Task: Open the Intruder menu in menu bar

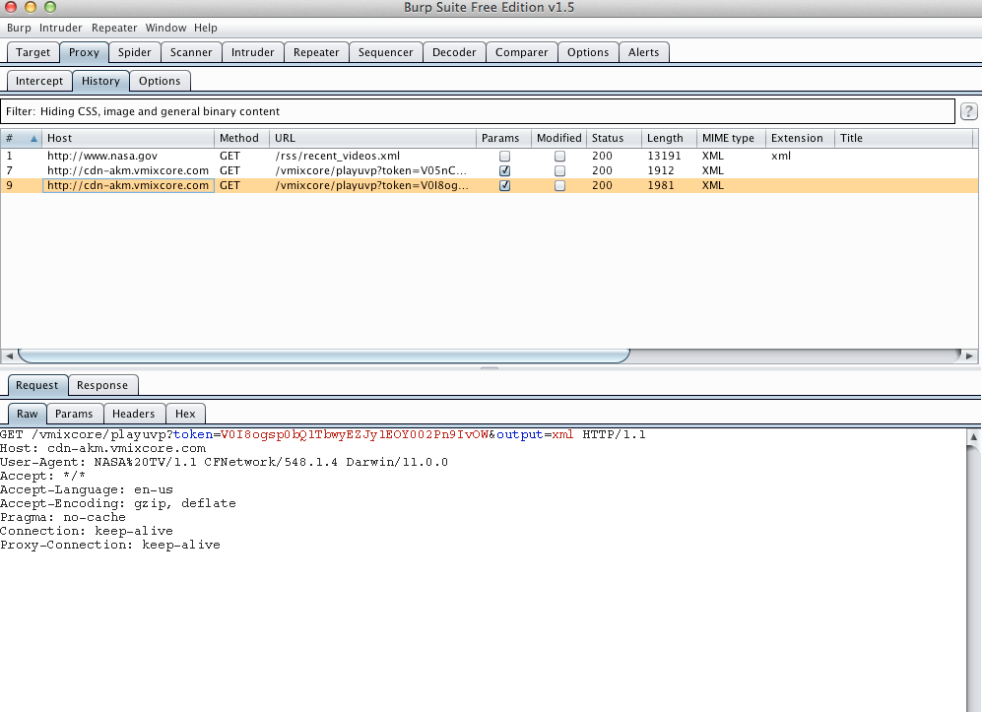Action: tap(61, 28)
